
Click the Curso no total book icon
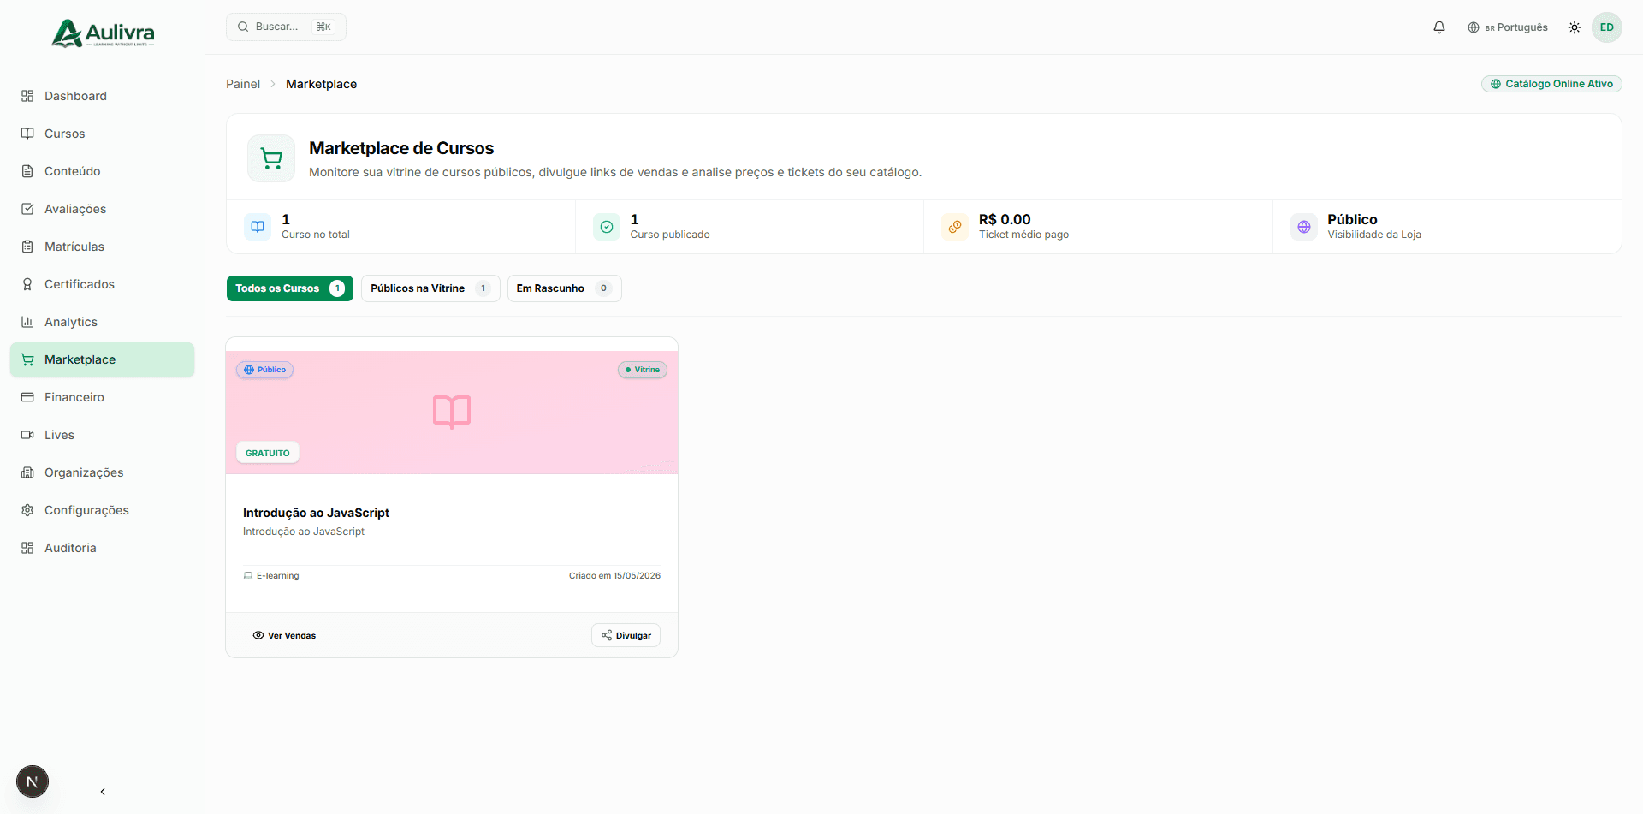tap(258, 227)
